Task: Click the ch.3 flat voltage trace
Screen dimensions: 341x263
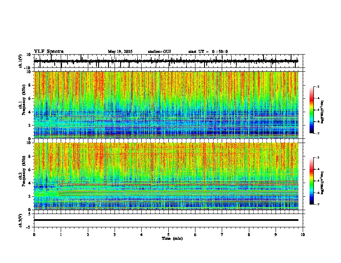Action: tap(166, 220)
